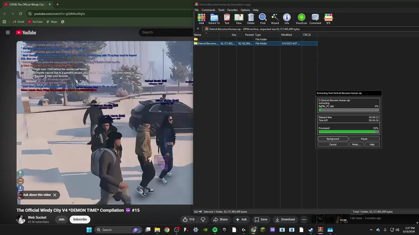Click the Add toolbar icon in WinRAR
Screen dimensions: 419x235
pos(201,19)
